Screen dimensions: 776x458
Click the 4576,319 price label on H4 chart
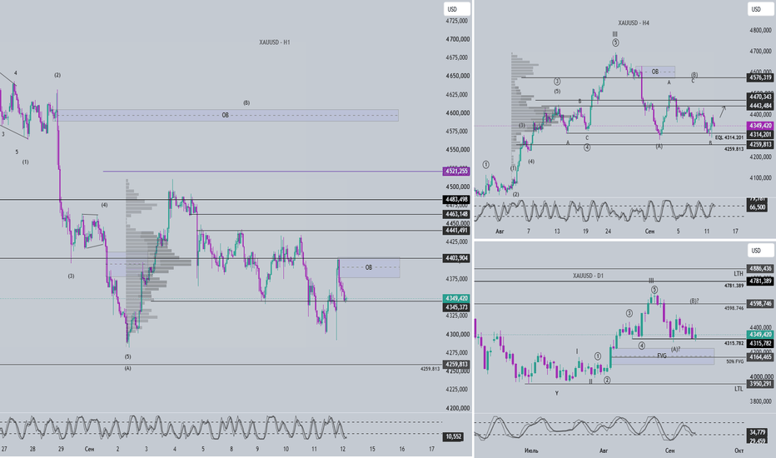(x=760, y=77)
